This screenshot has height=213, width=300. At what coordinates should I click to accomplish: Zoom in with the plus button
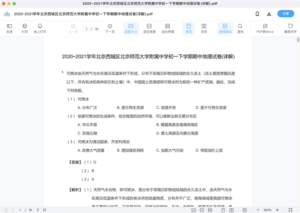tap(277, 210)
